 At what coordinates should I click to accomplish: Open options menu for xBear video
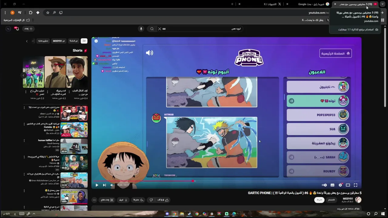(24, 107)
